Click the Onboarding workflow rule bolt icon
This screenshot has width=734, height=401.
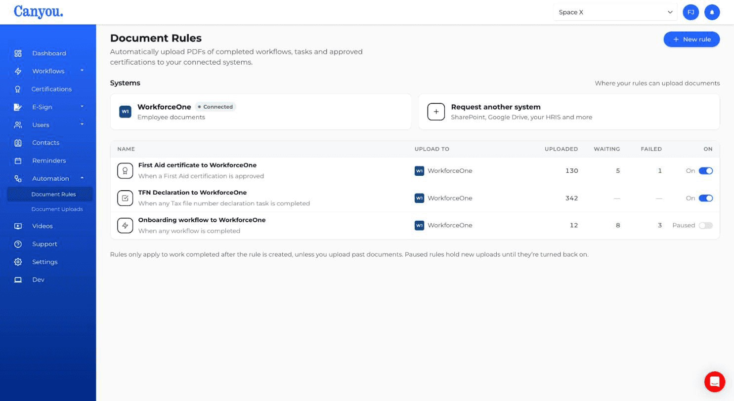tap(125, 225)
